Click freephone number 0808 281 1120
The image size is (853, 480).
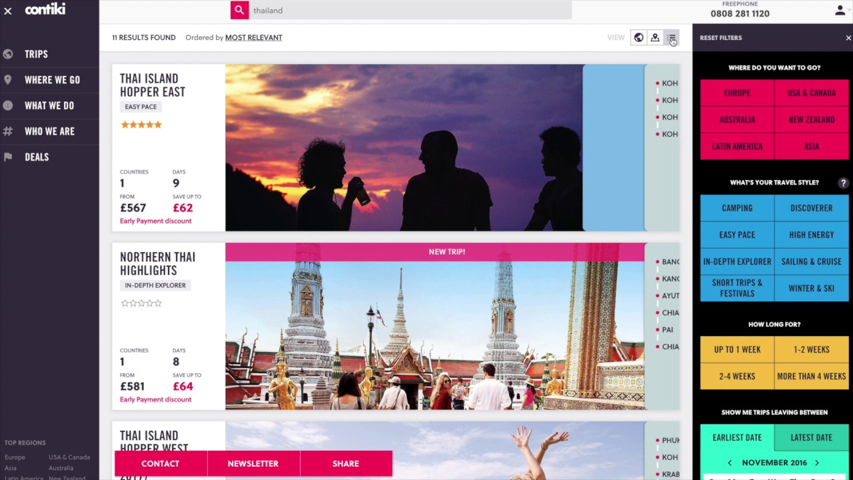pyautogui.click(x=740, y=13)
